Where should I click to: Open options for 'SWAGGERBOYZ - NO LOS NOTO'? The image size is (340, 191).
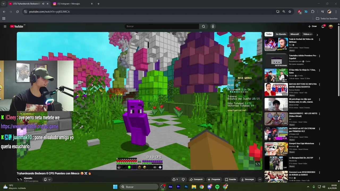(320, 114)
